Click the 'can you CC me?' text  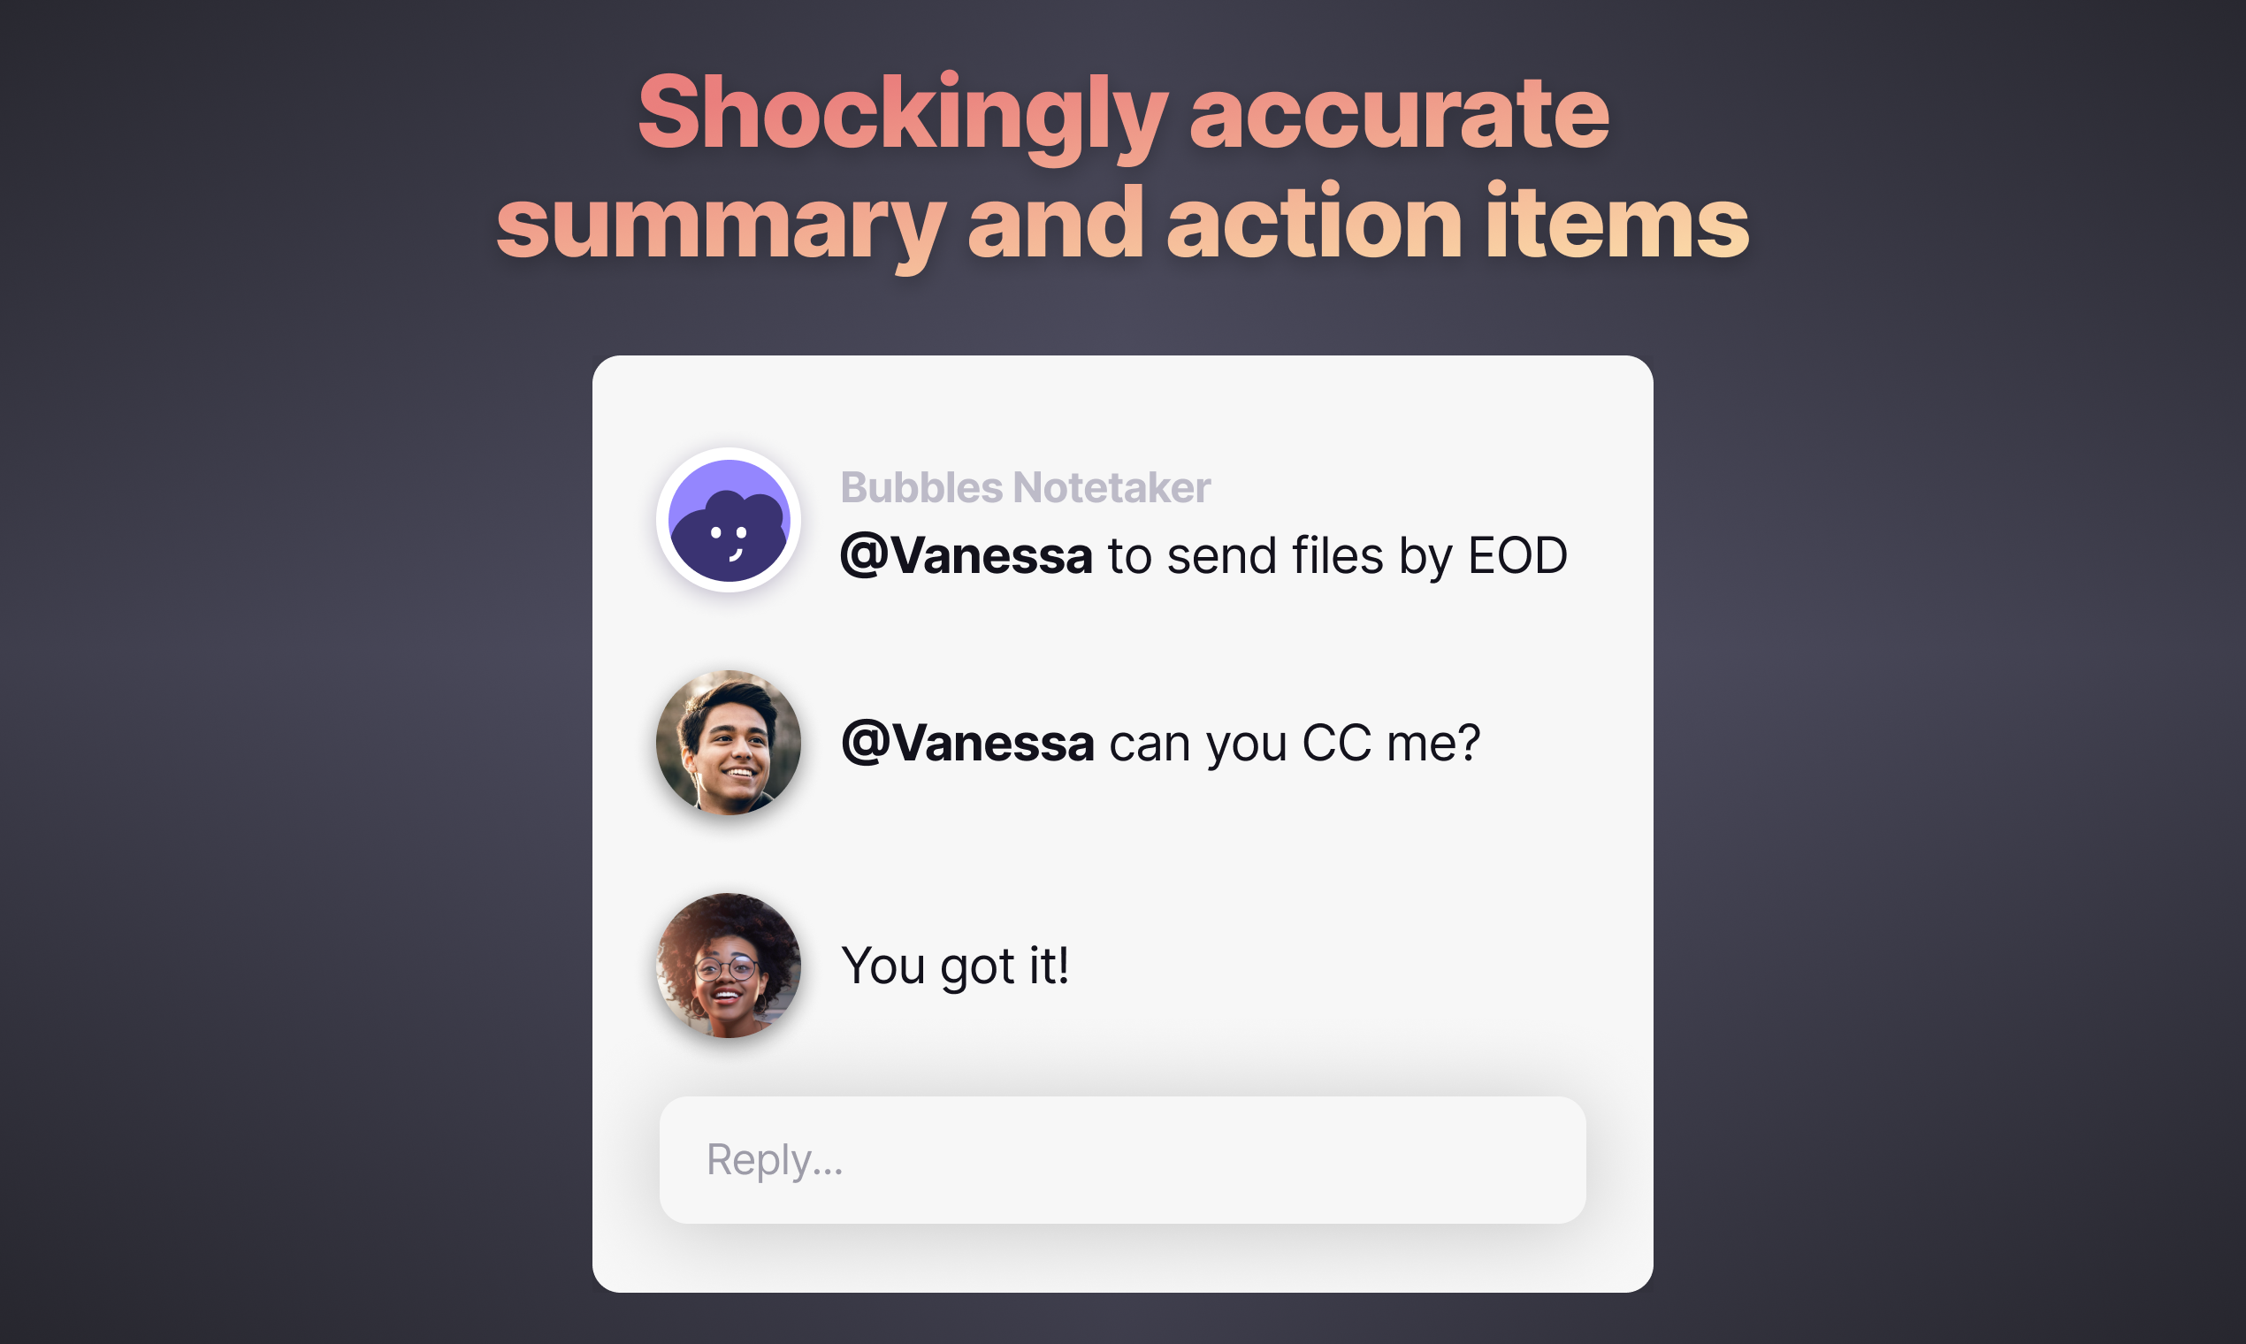click(x=1295, y=744)
